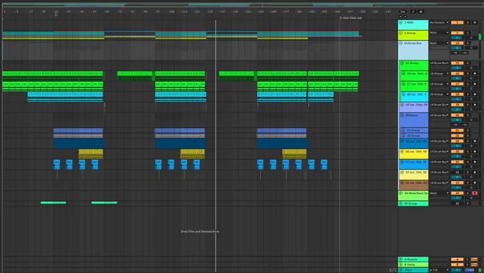Open 16 Lev Kick 15-Group routing dropdown
The image size is (484, 273).
click(439, 73)
